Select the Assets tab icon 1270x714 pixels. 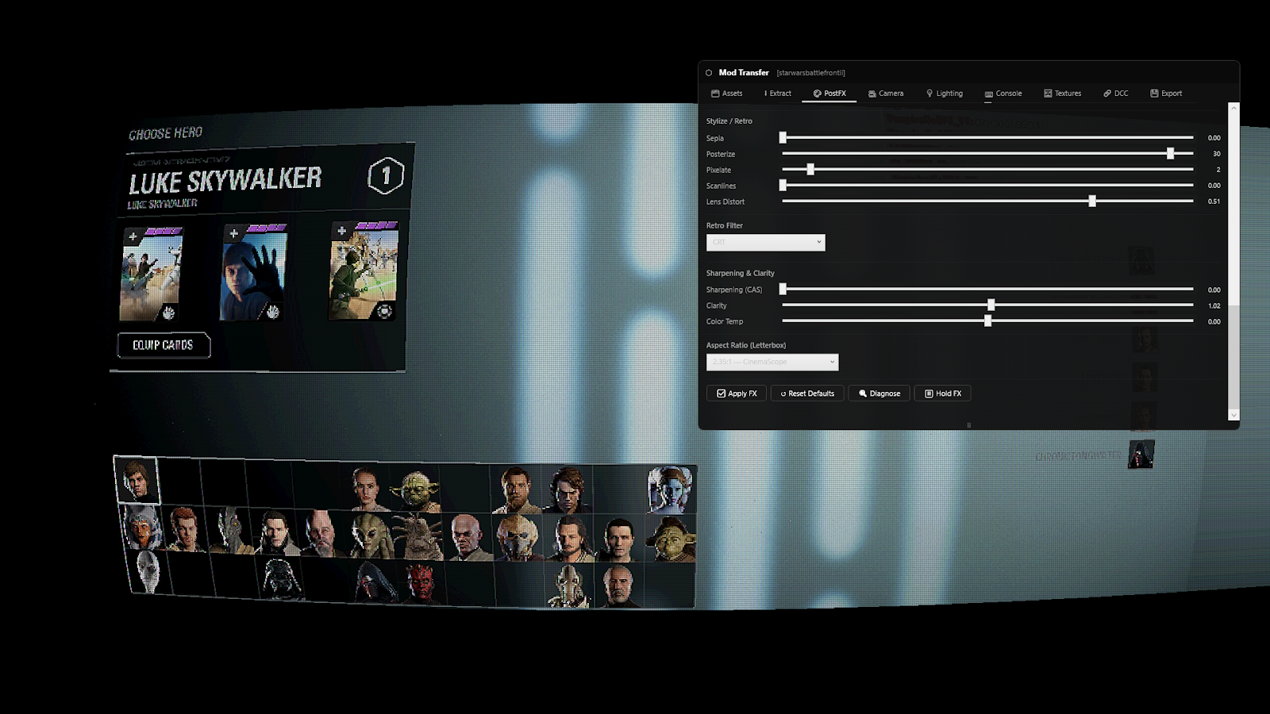pos(715,93)
